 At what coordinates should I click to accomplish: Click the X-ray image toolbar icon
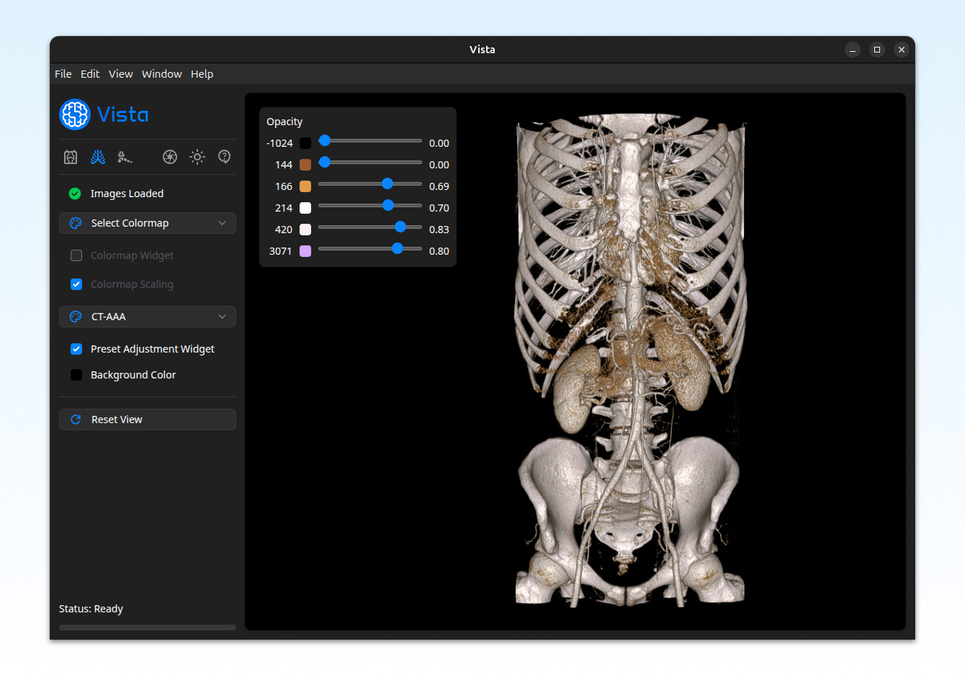[70, 156]
